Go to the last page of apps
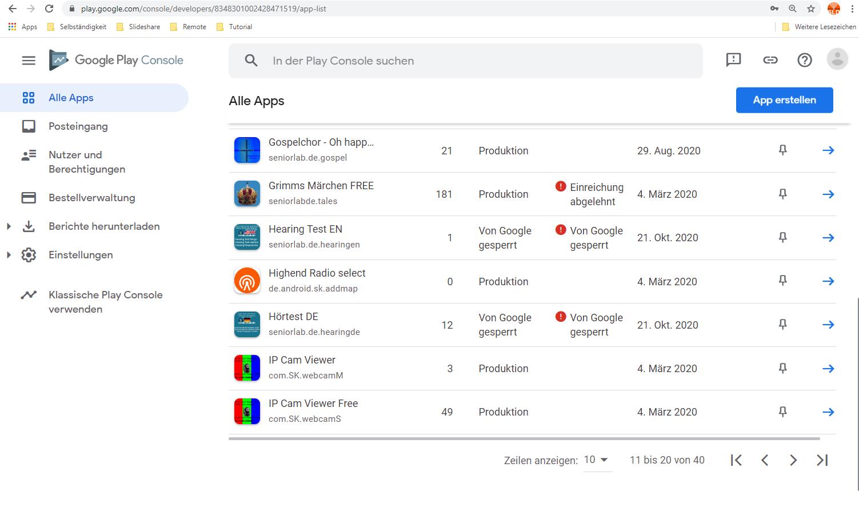The height and width of the screenshot is (507, 859). [822, 460]
